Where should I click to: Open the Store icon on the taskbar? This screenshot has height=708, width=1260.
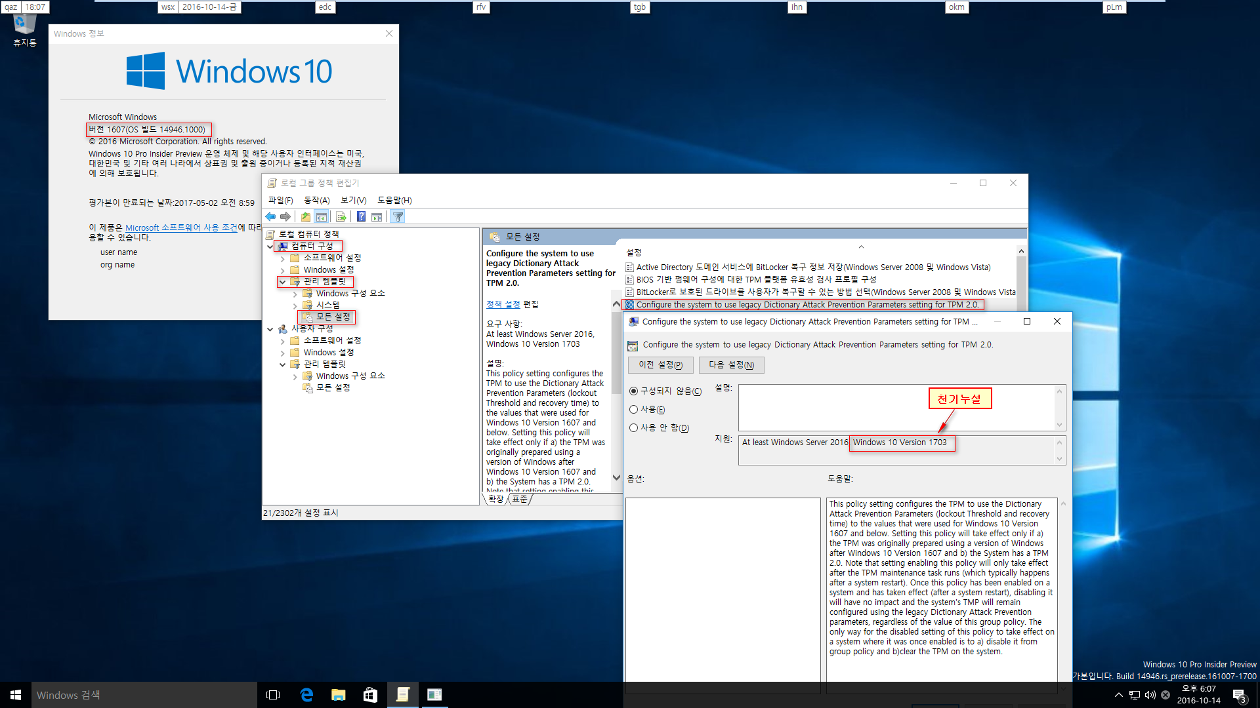click(x=370, y=695)
